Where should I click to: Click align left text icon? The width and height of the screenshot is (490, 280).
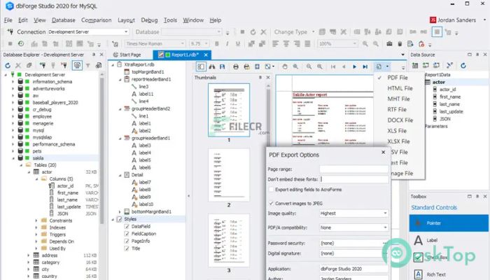pos(275,43)
